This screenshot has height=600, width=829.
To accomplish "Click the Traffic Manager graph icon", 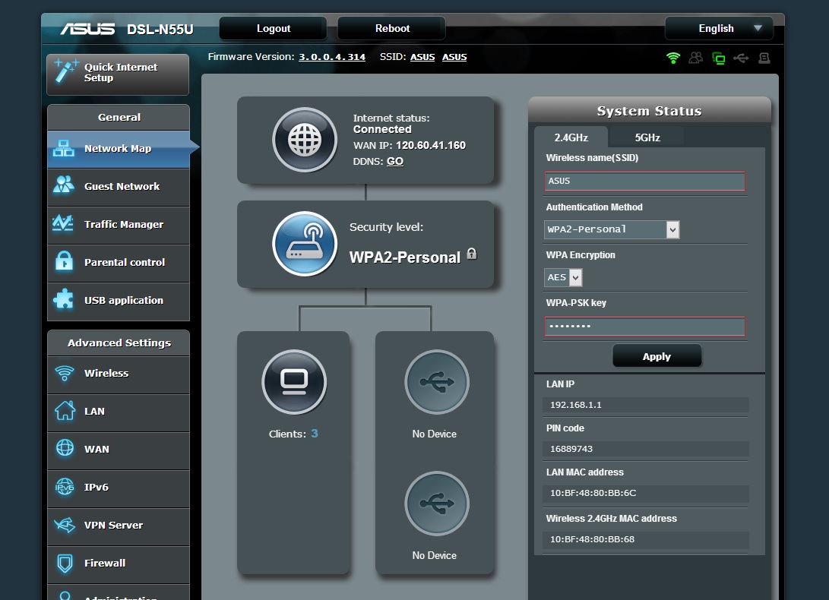I will pyautogui.click(x=63, y=223).
